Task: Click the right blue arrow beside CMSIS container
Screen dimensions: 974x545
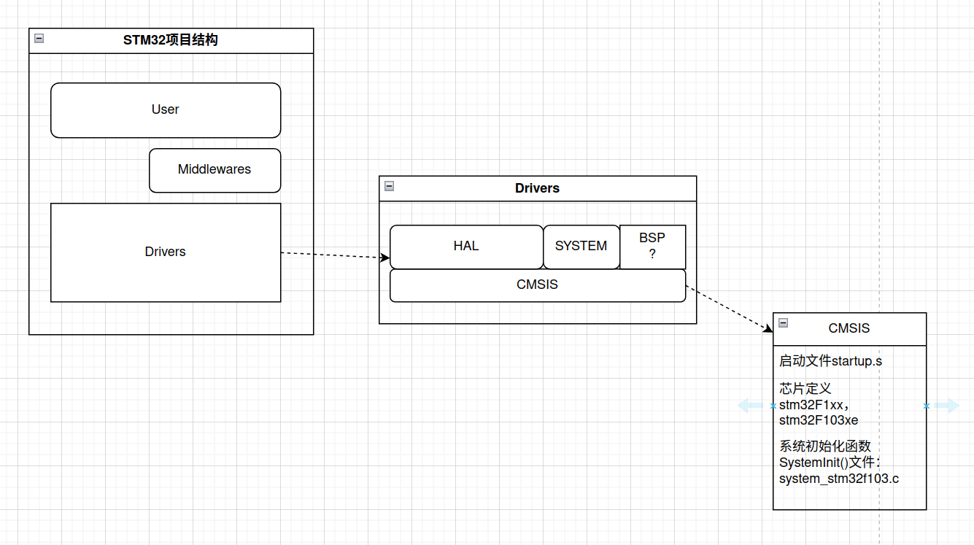Action: 947,406
